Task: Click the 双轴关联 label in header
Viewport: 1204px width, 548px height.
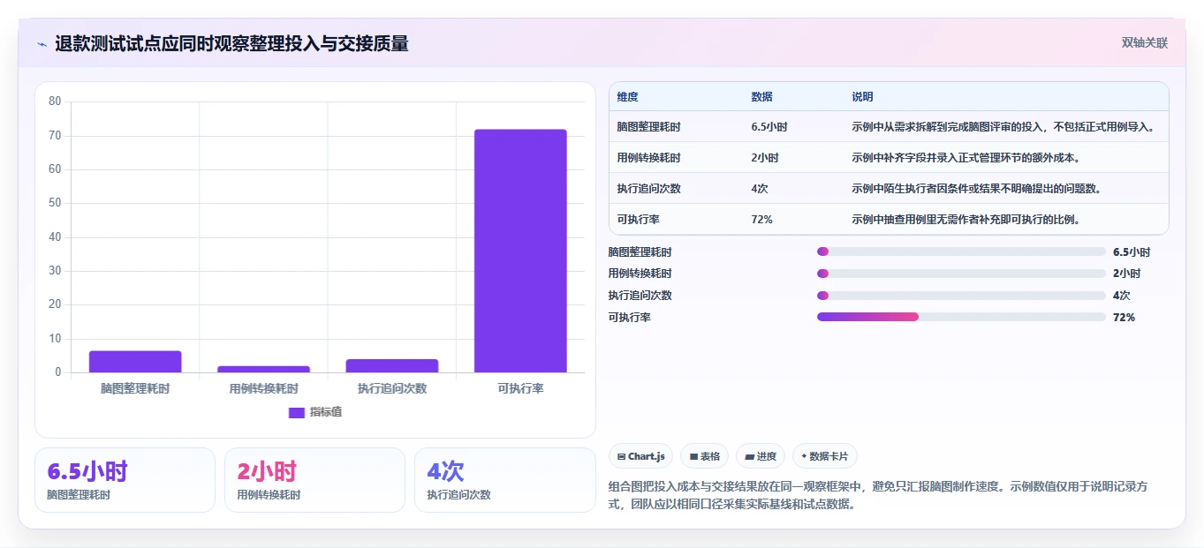Action: 1145,43
